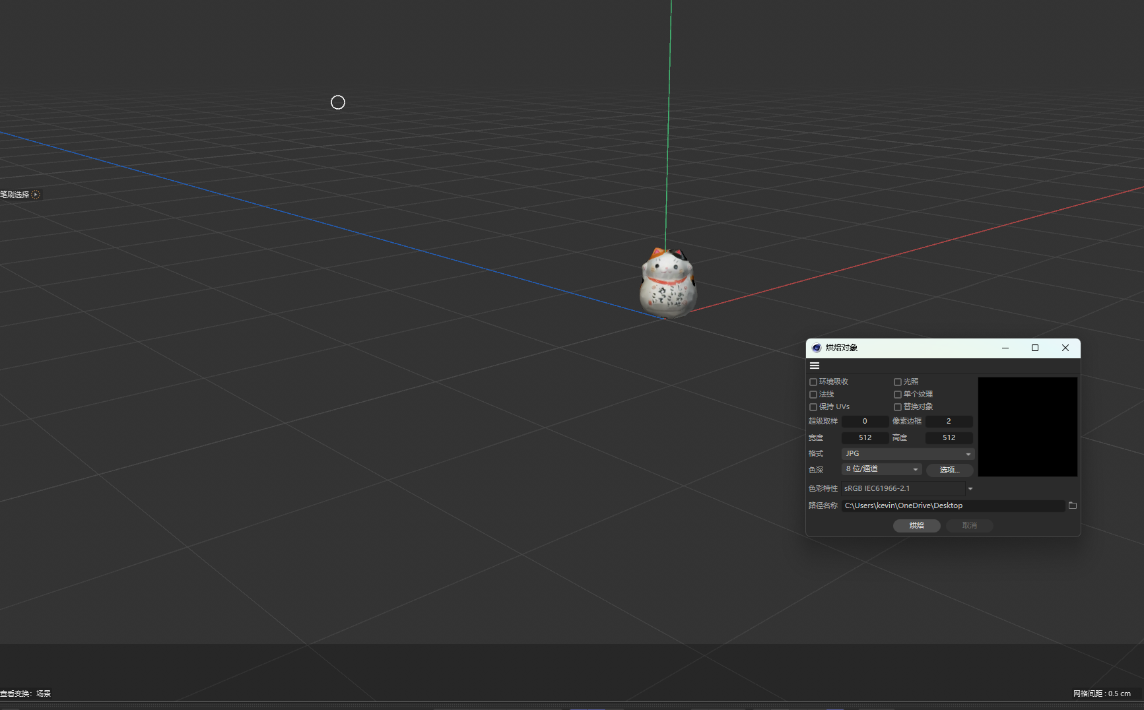The height and width of the screenshot is (710, 1144).
Task: Maximize the 烘焙对象 dialog window
Action: (x=1034, y=348)
